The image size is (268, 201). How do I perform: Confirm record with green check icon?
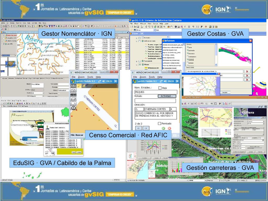[163, 128]
